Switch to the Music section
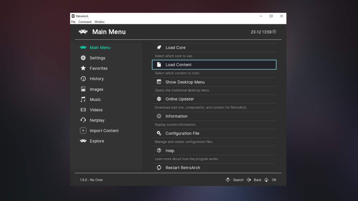This screenshot has height=201, width=358. coord(95,99)
